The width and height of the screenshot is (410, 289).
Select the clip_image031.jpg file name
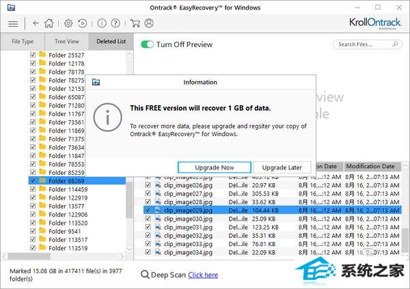coord(189,228)
